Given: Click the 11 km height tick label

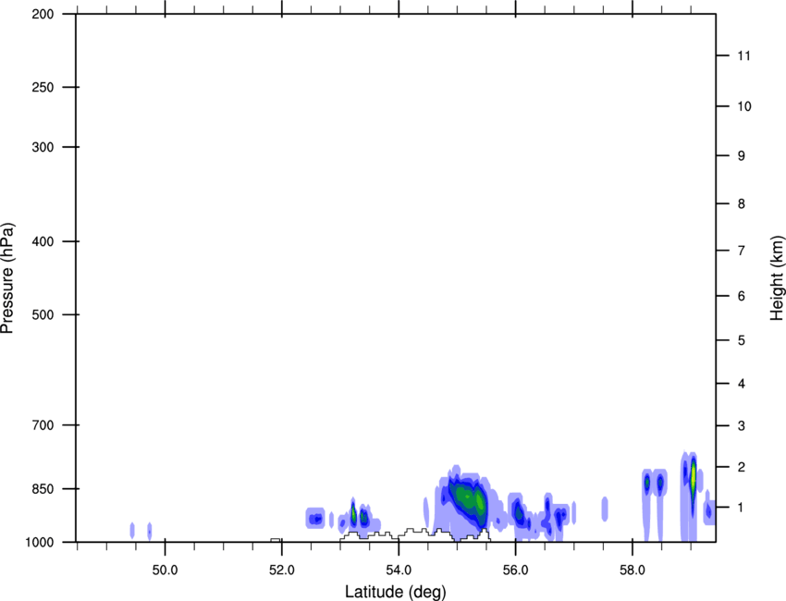Looking at the screenshot, I should point(743,56).
